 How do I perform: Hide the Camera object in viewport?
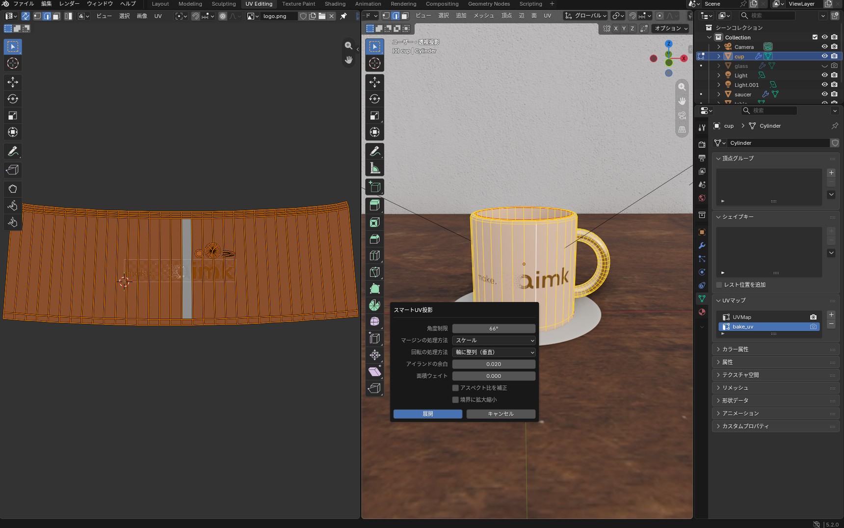[824, 47]
